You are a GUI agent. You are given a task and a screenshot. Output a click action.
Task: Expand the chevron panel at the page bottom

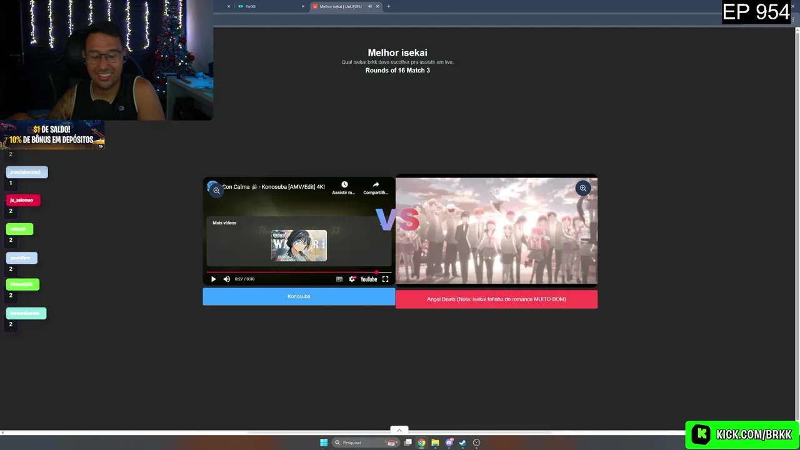tap(399, 430)
